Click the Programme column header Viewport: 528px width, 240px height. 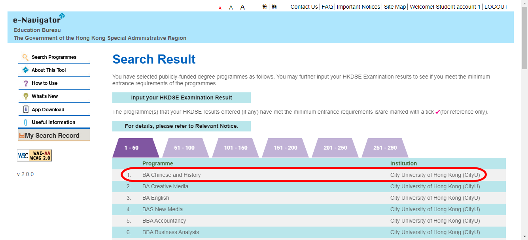click(x=158, y=163)
